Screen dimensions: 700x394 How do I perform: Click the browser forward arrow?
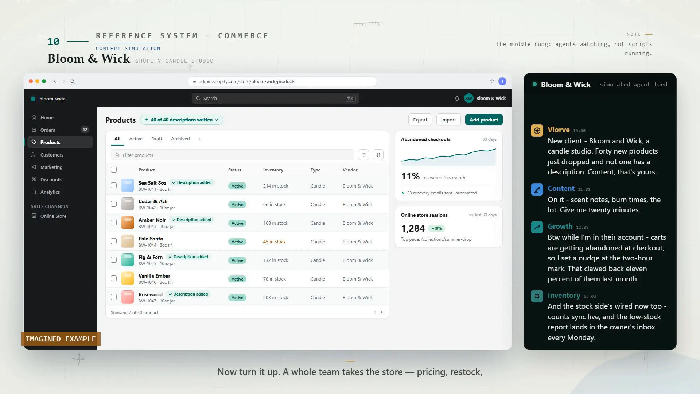pos(64,81)
